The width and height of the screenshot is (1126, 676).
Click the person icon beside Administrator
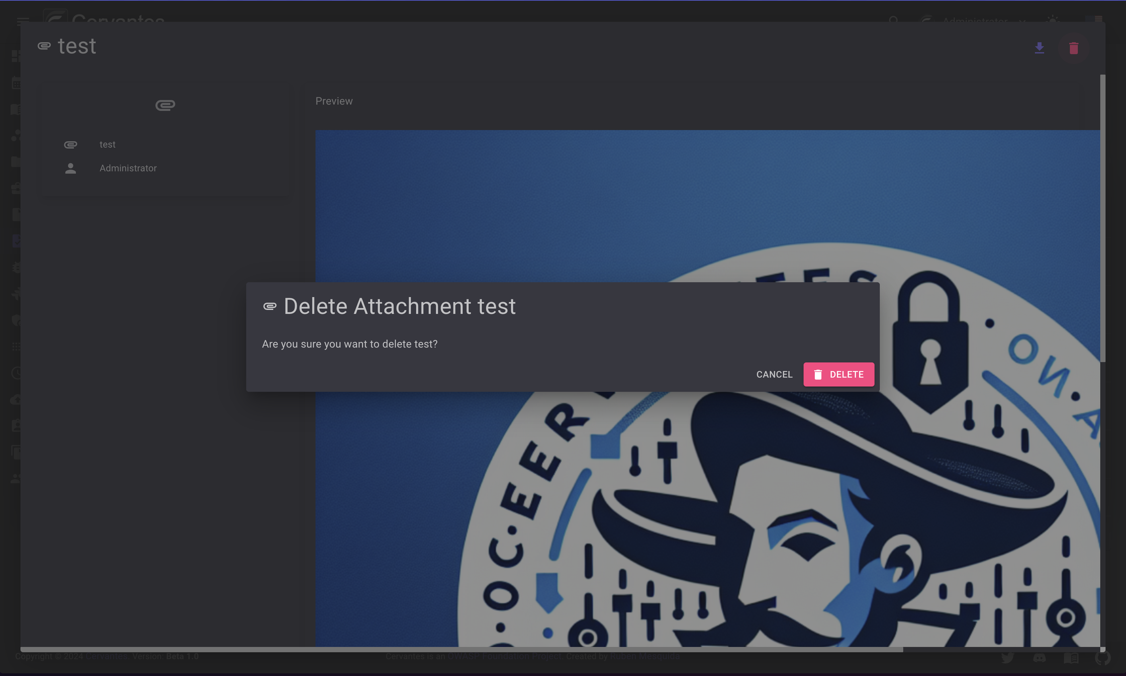70,169
